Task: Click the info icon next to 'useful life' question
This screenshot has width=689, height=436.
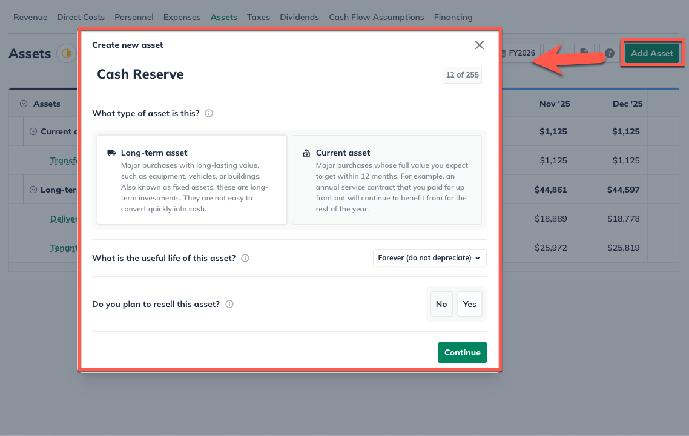Action: click(x=245, y=258)
